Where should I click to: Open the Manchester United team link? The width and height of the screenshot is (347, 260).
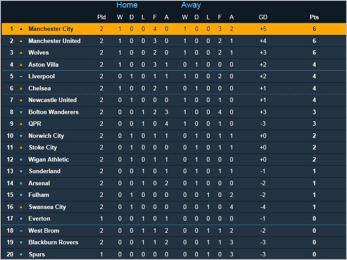(x=54, y=41)
